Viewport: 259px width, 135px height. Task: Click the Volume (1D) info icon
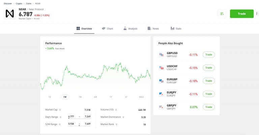click(116, 110)
